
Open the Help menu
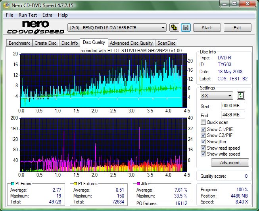(x=63, y=15)
